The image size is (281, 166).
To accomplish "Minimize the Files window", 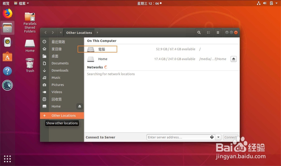I will click(x=227, y=32).
